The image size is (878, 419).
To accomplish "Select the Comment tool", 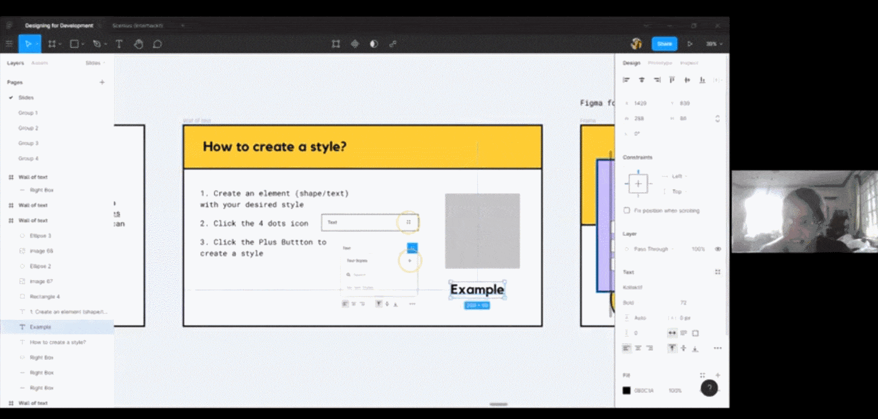I will [x=157, y=44].
